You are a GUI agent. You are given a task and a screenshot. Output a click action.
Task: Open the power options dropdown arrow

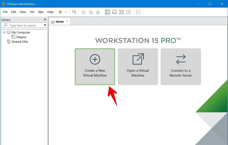coord(66,12)
